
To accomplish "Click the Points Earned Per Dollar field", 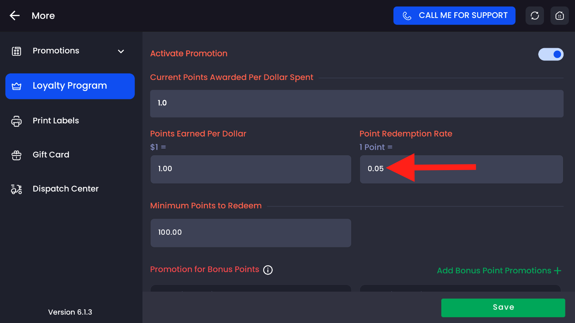I will pyautogui.click(x=251, y=169).
